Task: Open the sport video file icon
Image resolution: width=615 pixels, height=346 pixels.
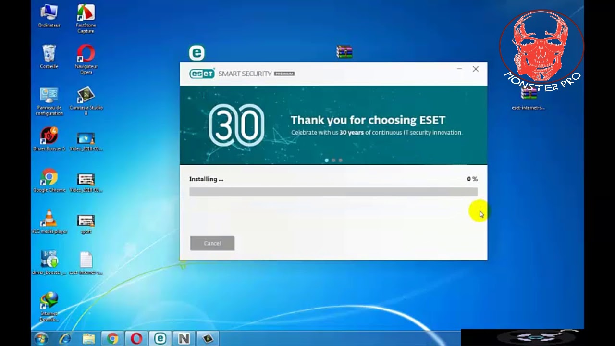Action: pyautogui.click(x=86, y=224)
